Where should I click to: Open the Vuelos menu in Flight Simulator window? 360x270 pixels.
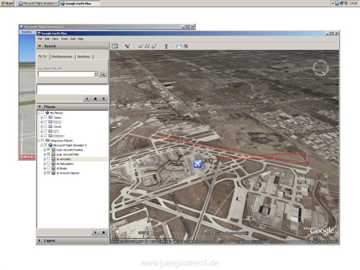point(27,32)
